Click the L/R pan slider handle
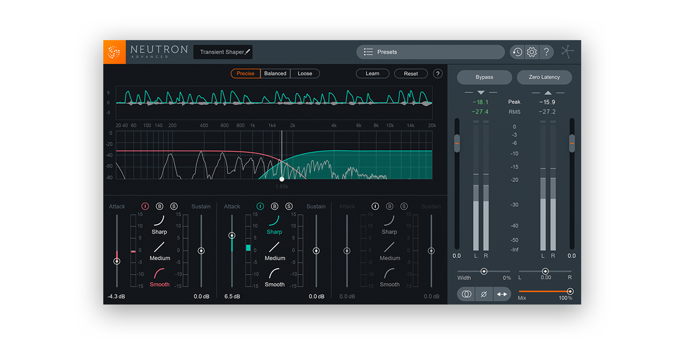685x343 pixels. click(x=545, y=271)
